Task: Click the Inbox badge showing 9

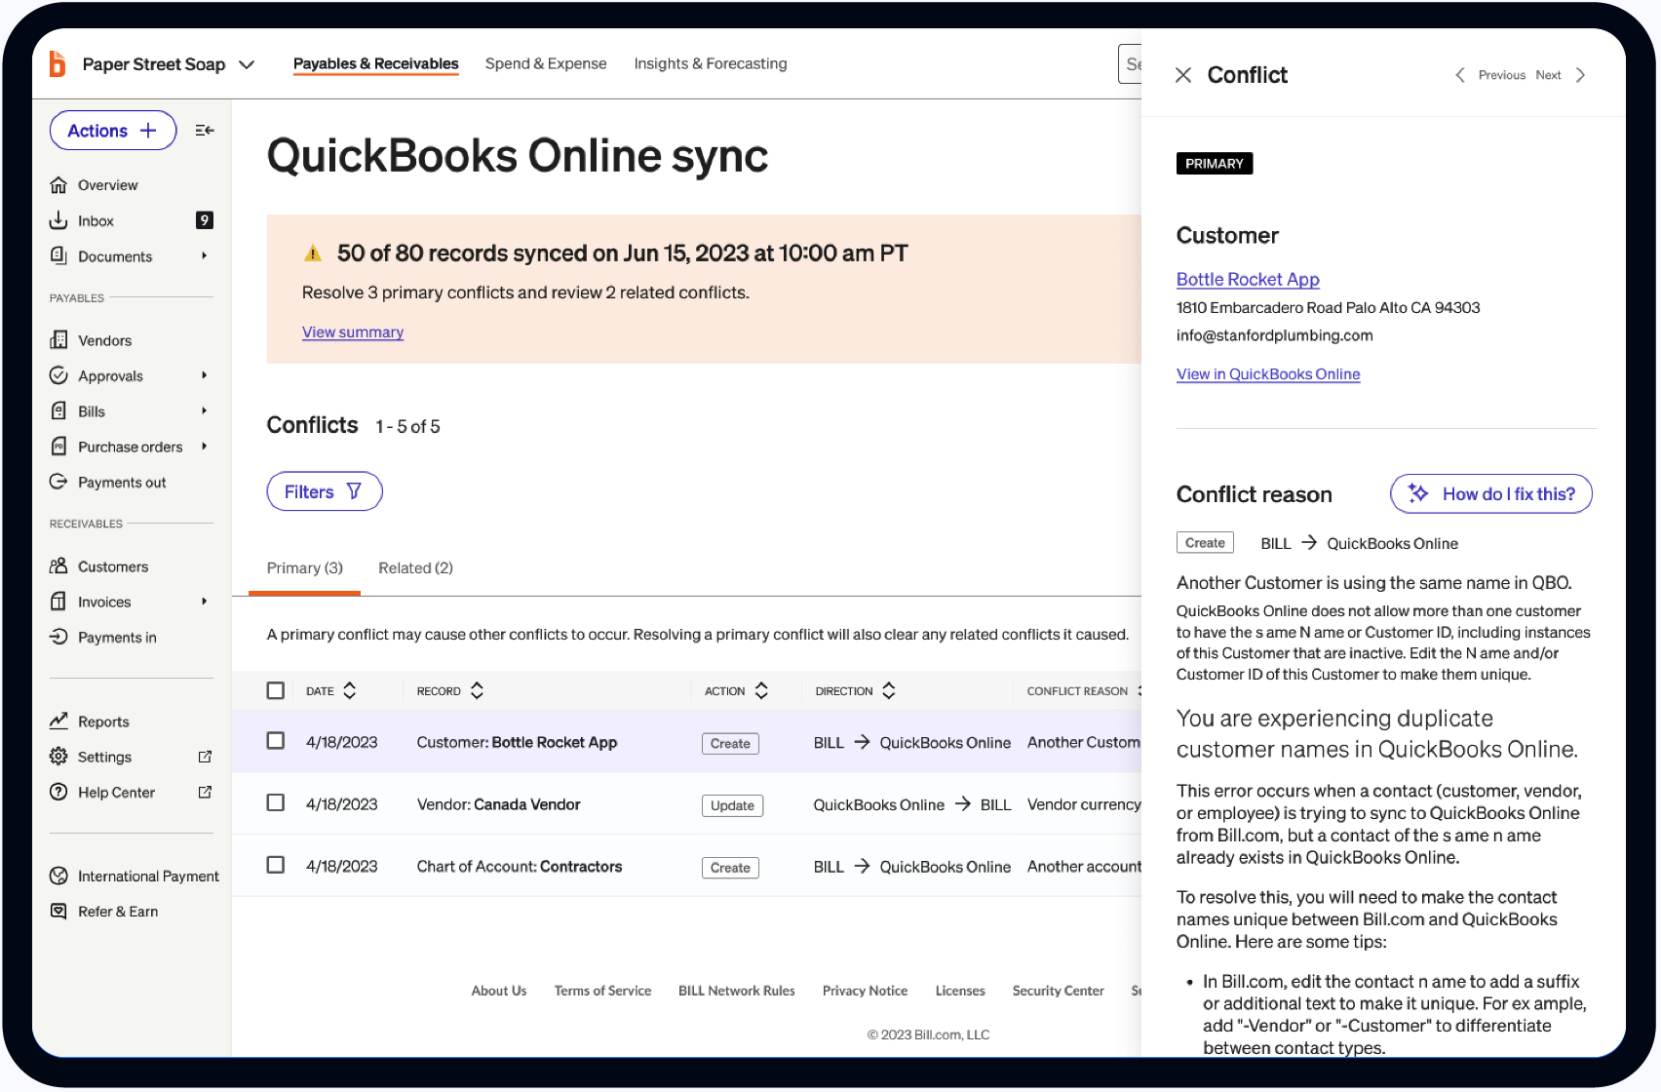Action: coord(205,220)
